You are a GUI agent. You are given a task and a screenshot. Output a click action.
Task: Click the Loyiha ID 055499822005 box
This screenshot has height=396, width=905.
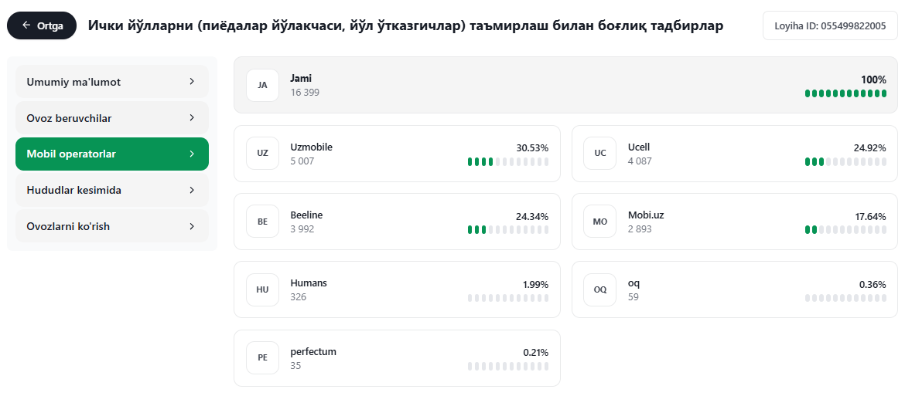[x=830, y=25]
